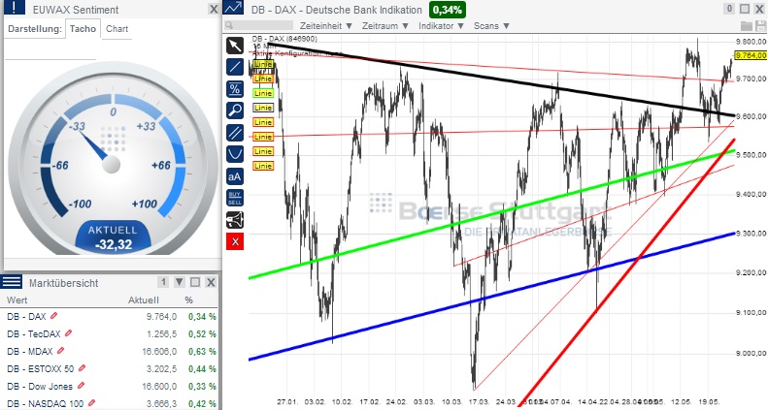Click the AKTUELL -32,32 sentiment readout
The image size is (768, 410).
(114, 238)
